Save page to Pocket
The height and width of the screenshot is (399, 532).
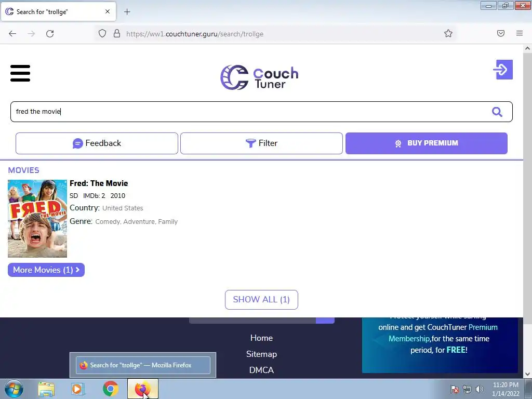pyautogui.click(x=501, y=33)
